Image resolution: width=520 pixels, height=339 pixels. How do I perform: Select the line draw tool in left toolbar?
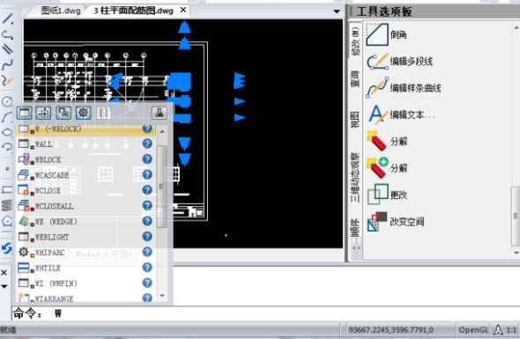click(x=7, y=18)
